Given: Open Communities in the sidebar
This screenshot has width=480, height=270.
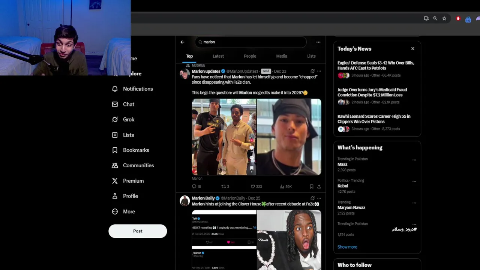Looking at the screenshot, I should (x=133, y=165).
